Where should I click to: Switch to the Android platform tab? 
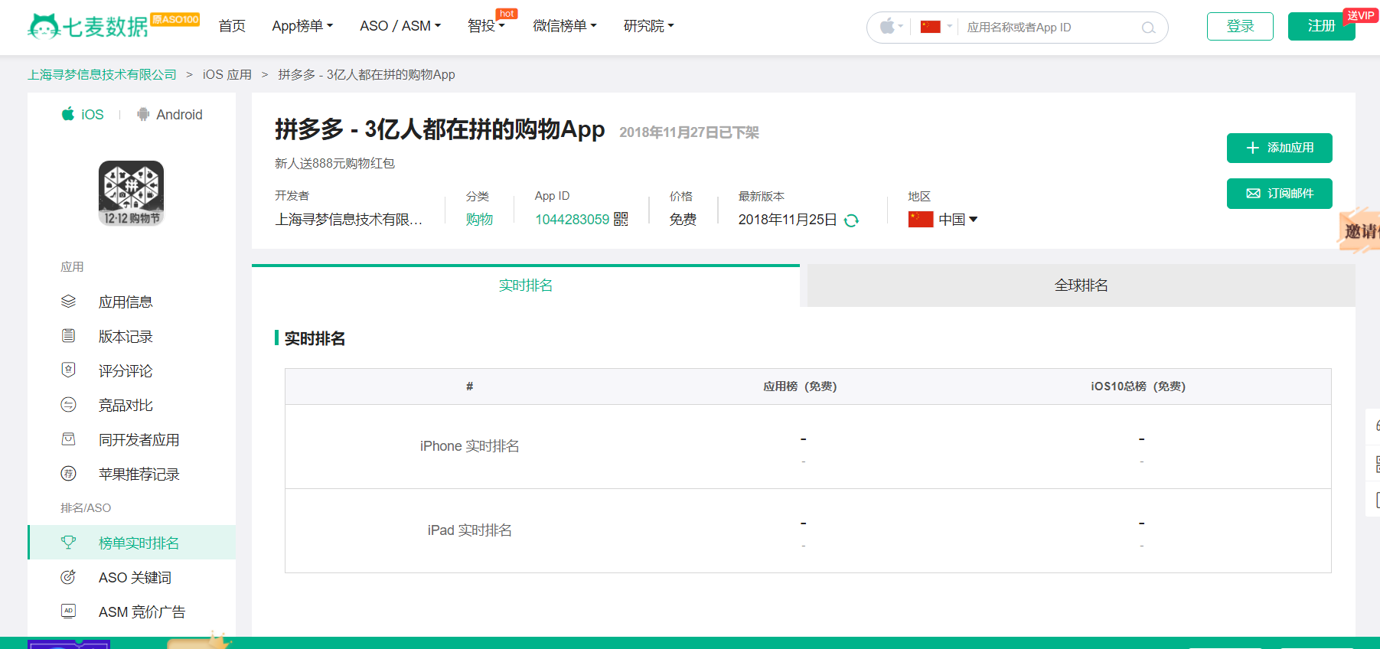[169, 114]
